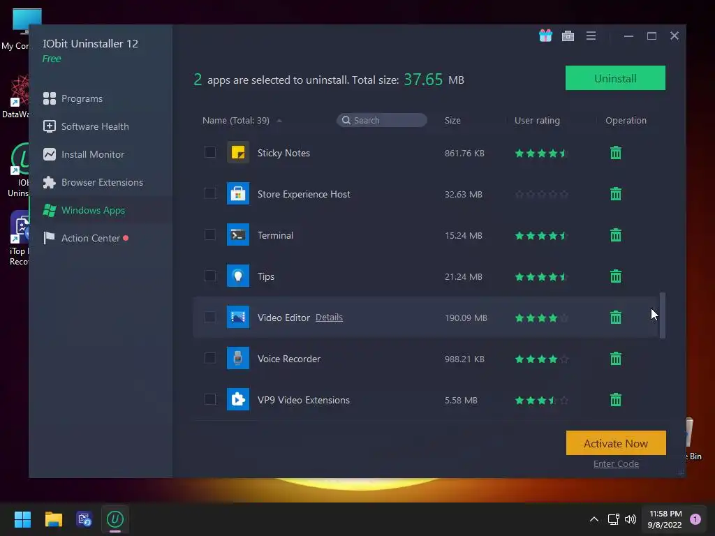This screenshot has height=536, width=715.
Task: Click the VP9 Video Extensions app icon
Action: pyautogui.click(x=238, y=399)
